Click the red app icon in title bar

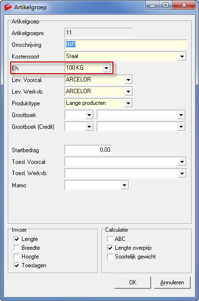pyautogui.click(x=8, y=7)
